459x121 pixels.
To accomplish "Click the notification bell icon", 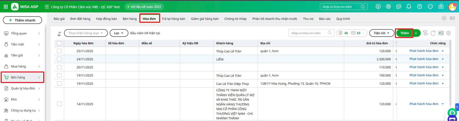I will tap(409, 7).
